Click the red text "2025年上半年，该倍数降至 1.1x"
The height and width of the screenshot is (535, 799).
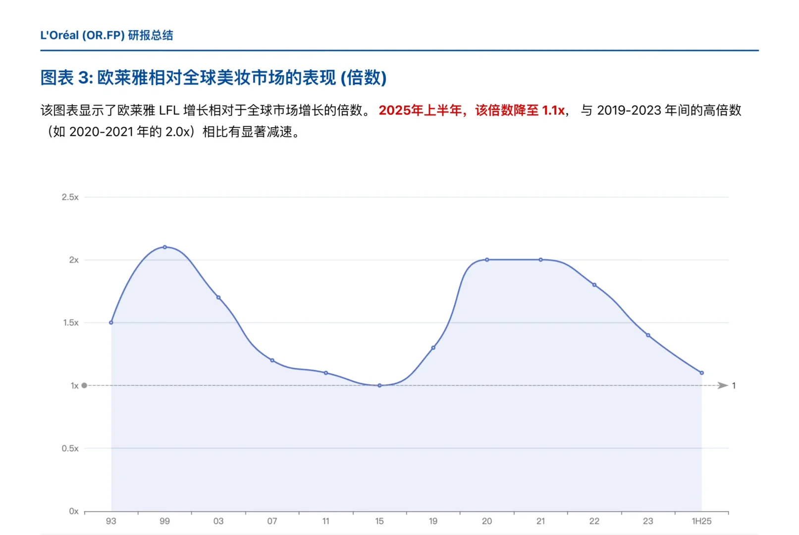[472, 110]
